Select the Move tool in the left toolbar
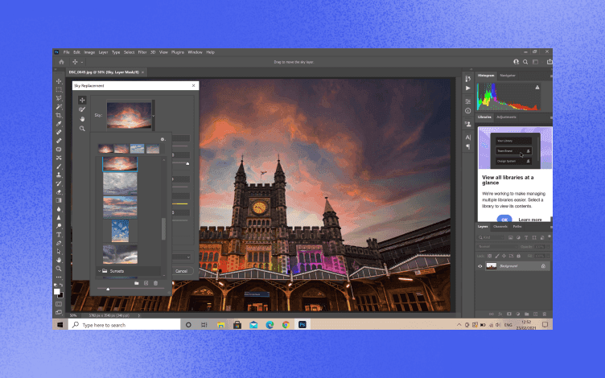The image size is (605, 378). [59, 81]
